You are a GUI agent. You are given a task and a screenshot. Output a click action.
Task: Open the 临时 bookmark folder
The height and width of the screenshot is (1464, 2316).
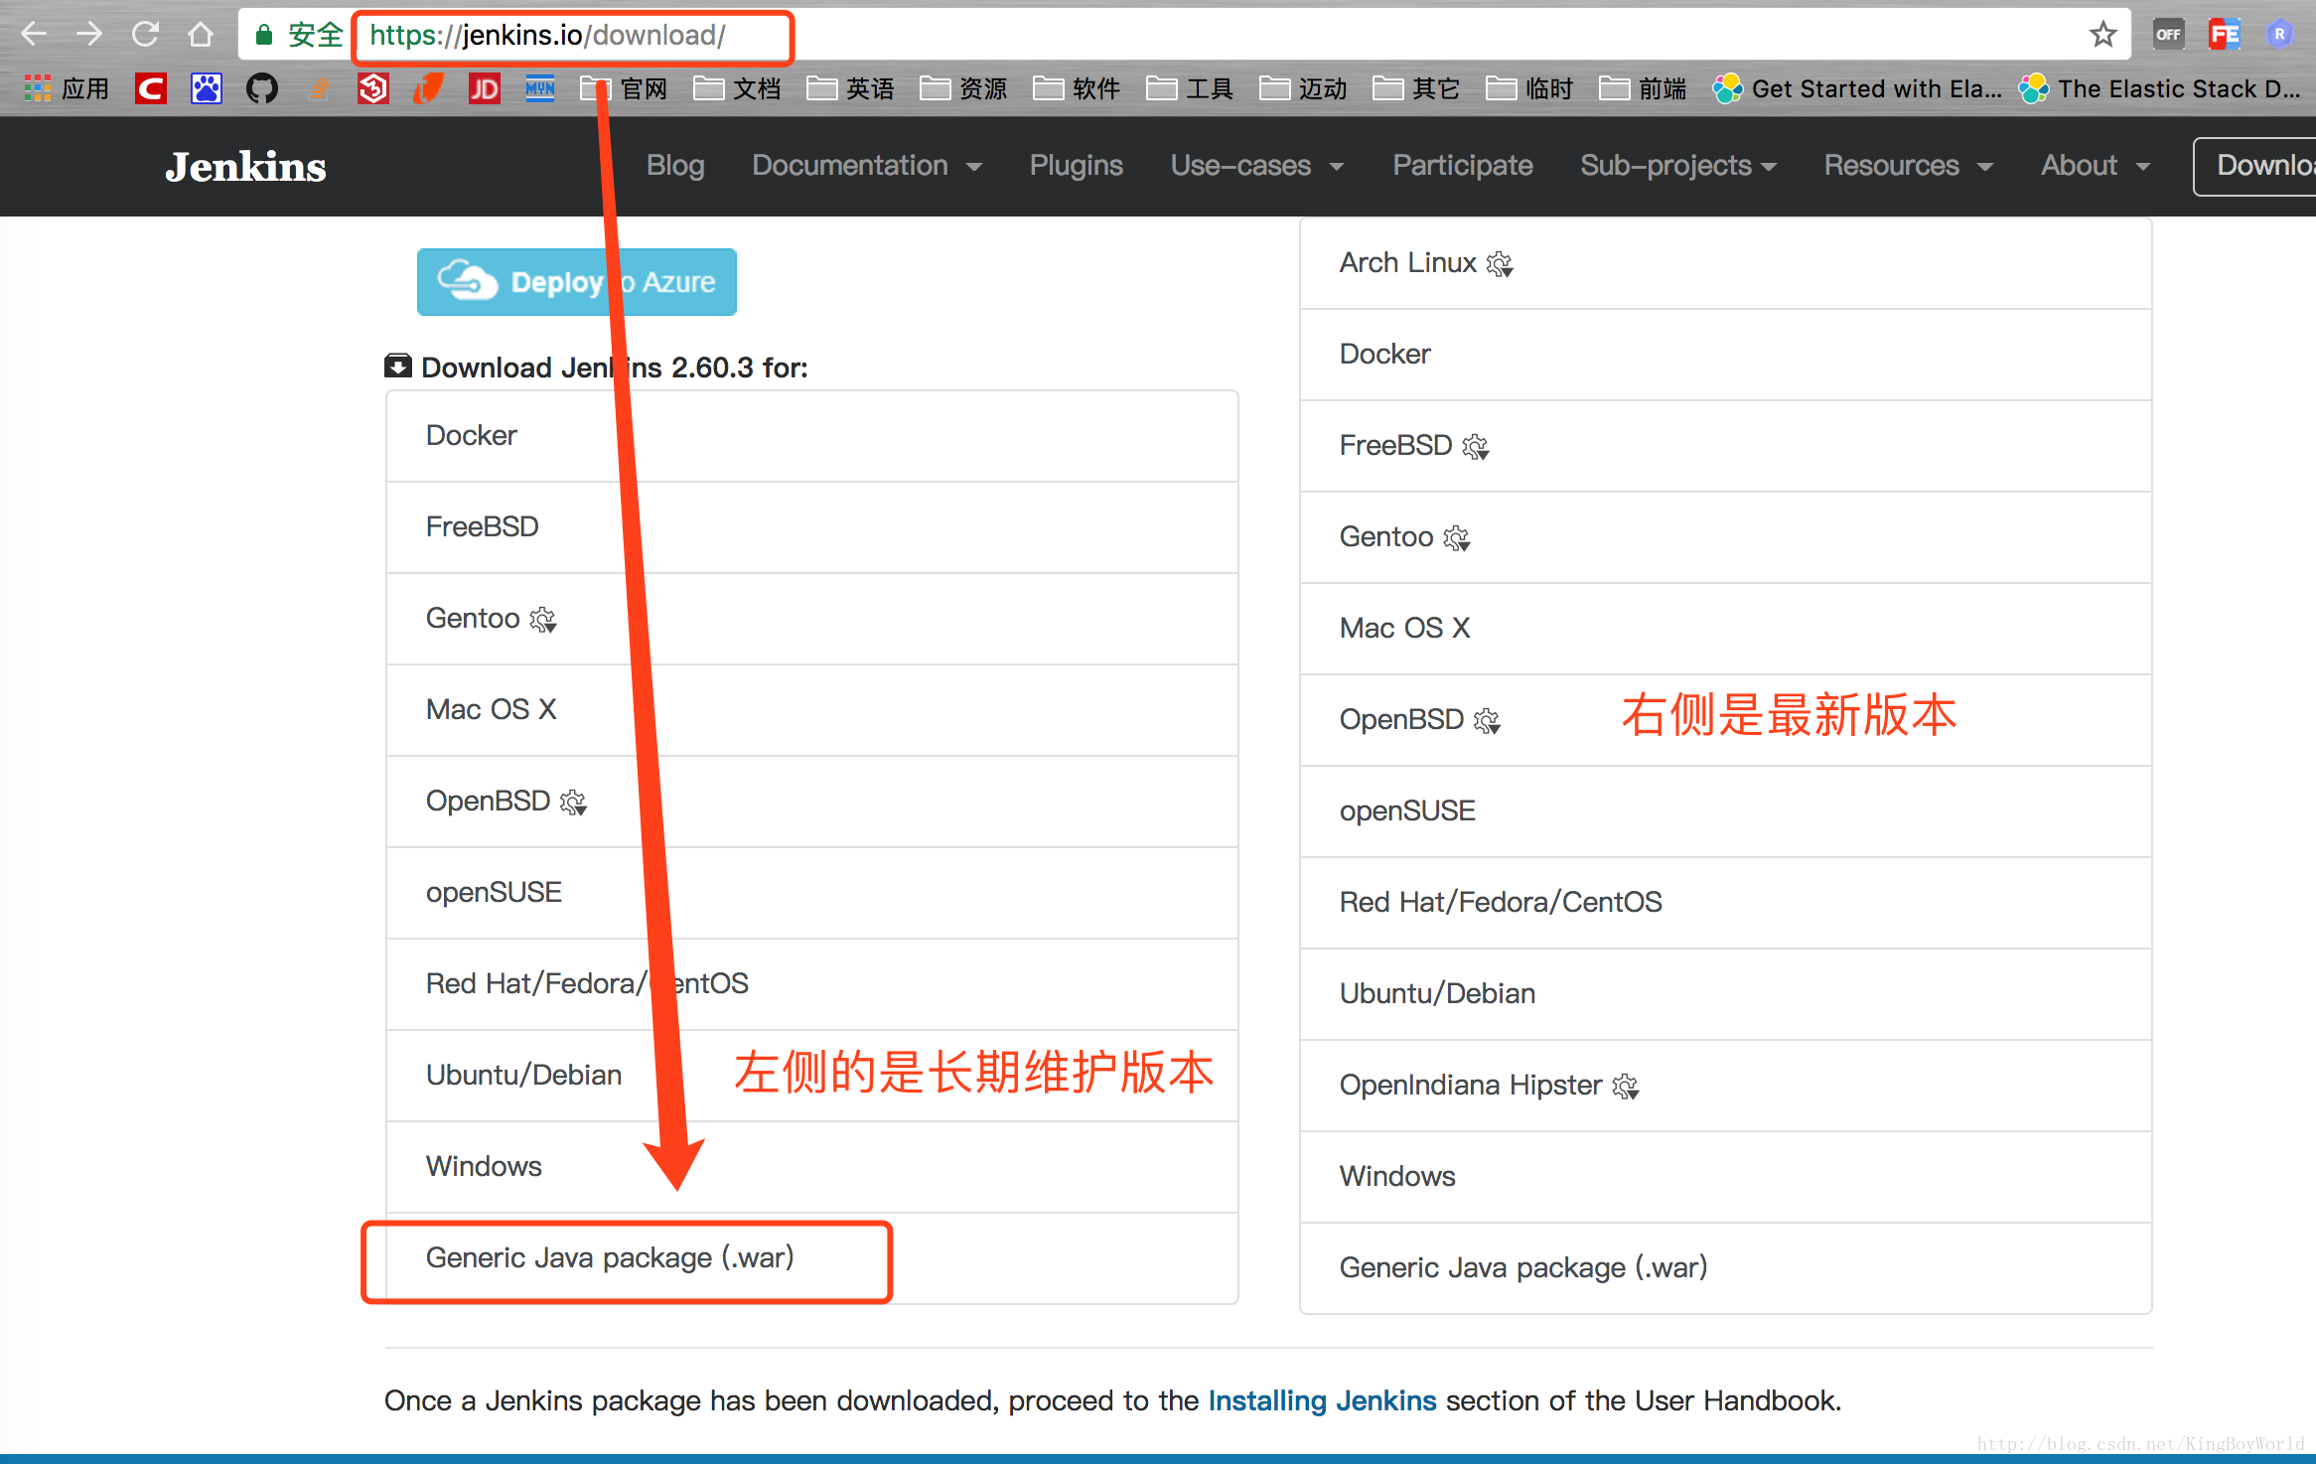pos(1529,89)
